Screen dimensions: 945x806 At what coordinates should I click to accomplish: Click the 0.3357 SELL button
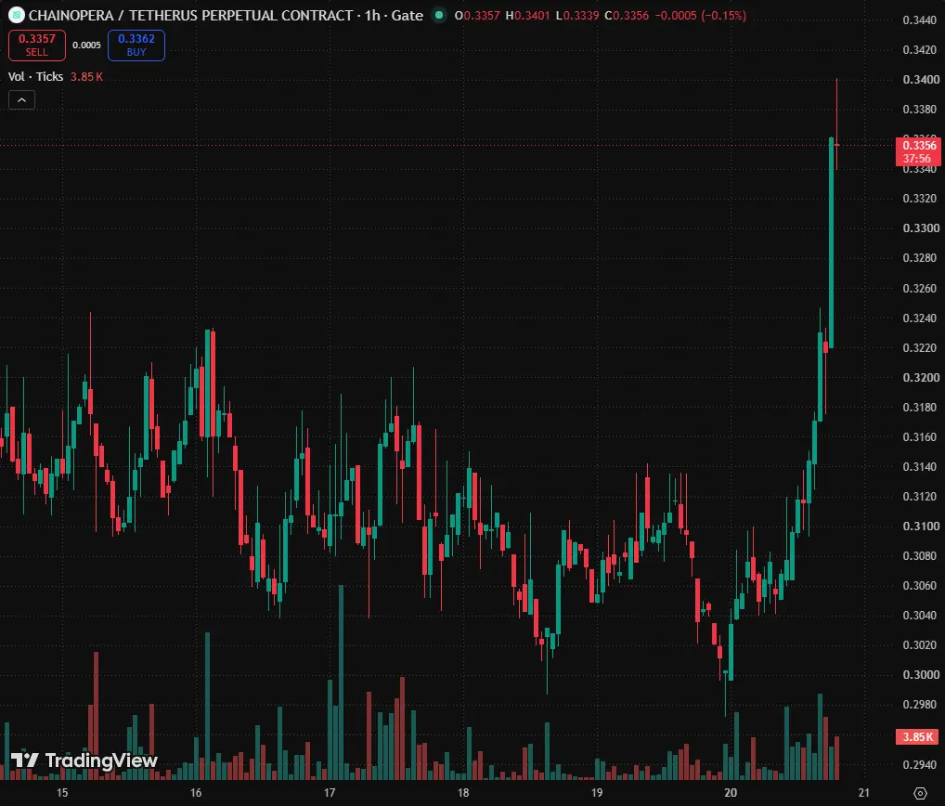[x=37, y=45]
